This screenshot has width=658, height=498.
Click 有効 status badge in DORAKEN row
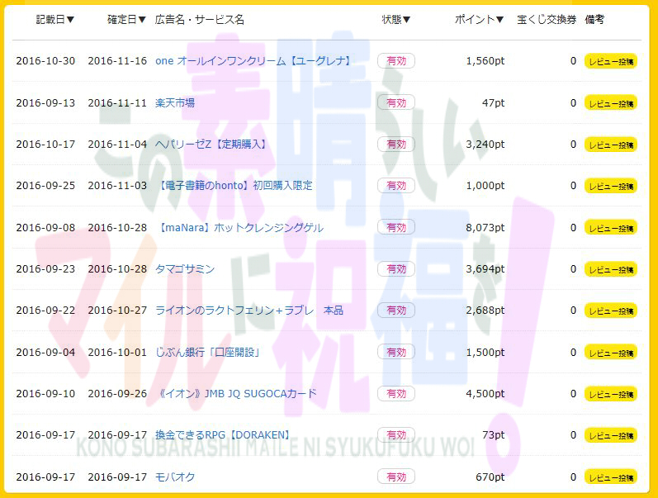[396, 435]
